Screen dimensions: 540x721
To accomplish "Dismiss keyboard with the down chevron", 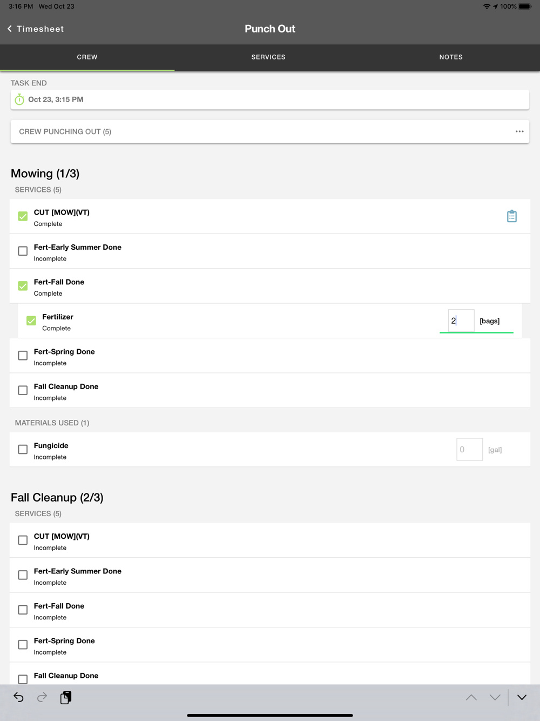I will coord(522,697).
